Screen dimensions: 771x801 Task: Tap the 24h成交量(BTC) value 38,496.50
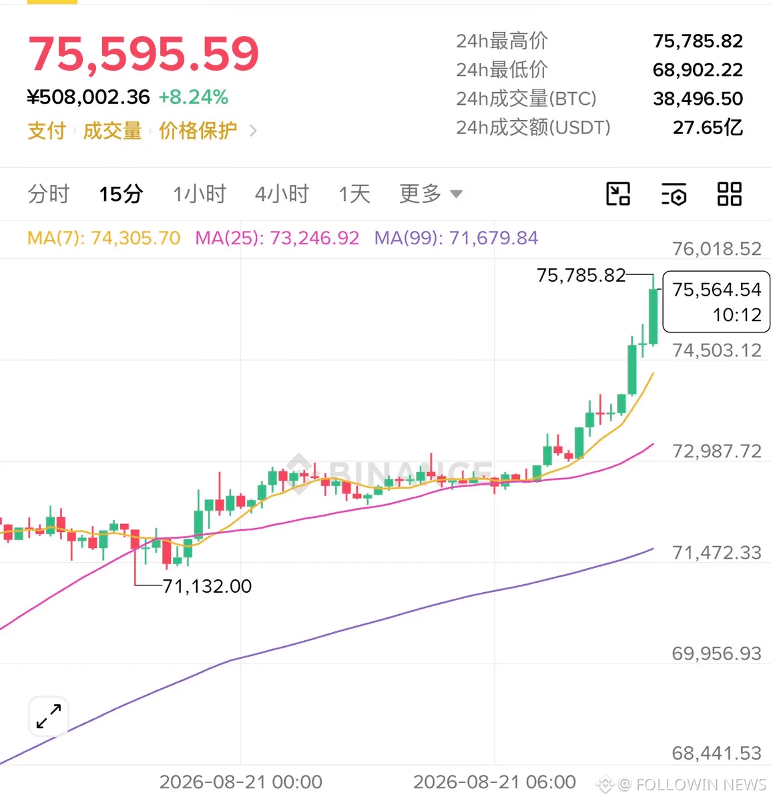[698, 99]
